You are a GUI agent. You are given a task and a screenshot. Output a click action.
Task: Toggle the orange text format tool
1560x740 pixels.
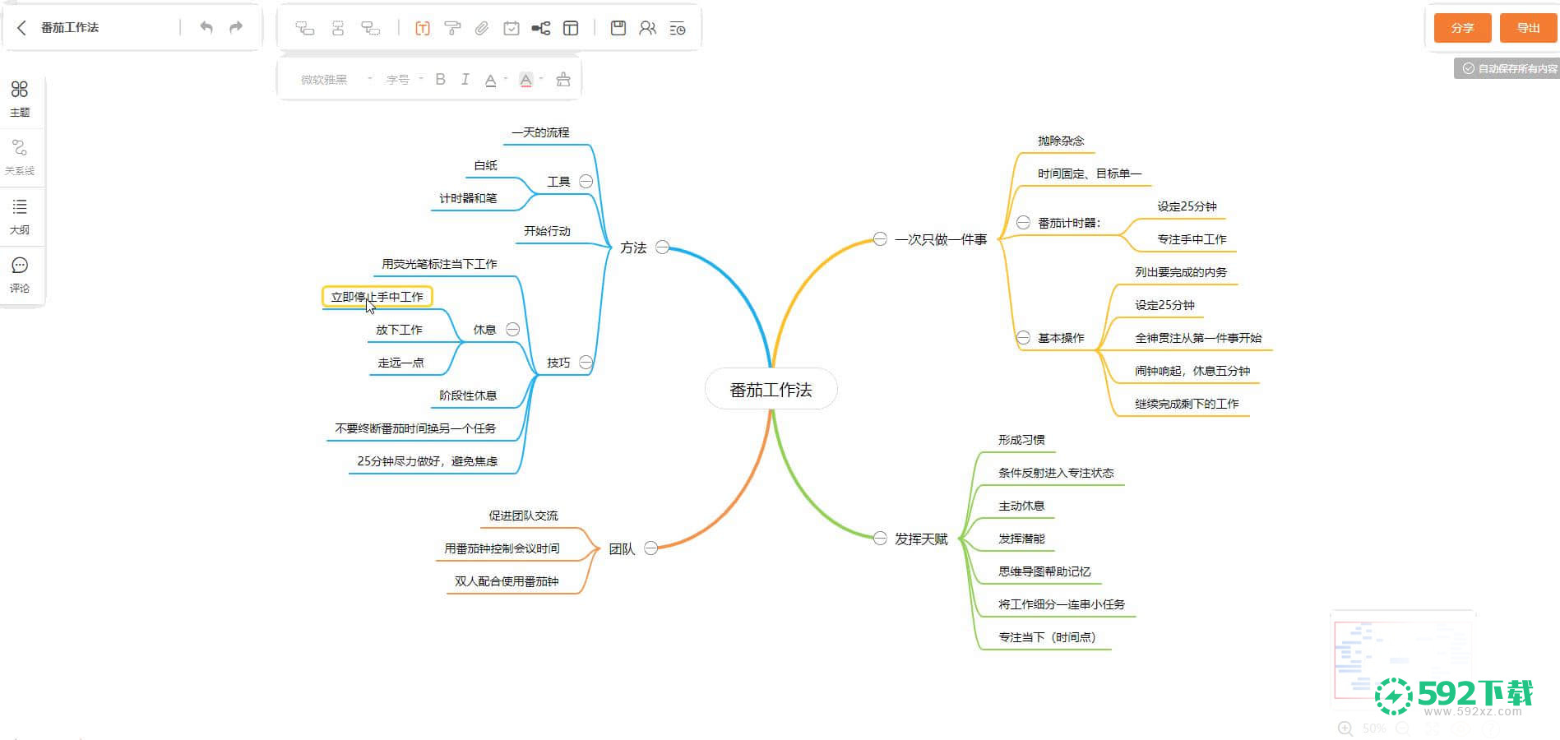(x=423, y=29)
